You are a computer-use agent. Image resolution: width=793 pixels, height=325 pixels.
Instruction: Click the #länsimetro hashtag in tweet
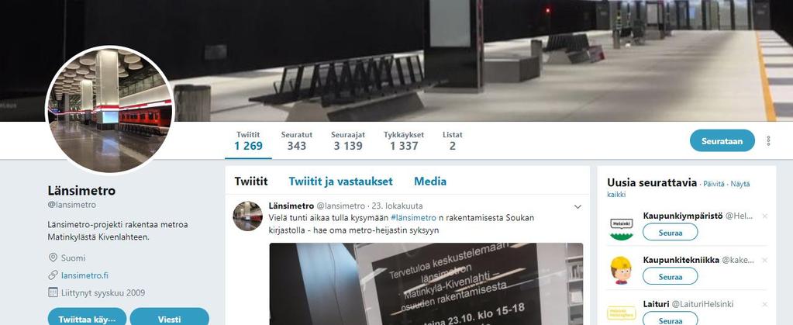[x=413, y=218]
